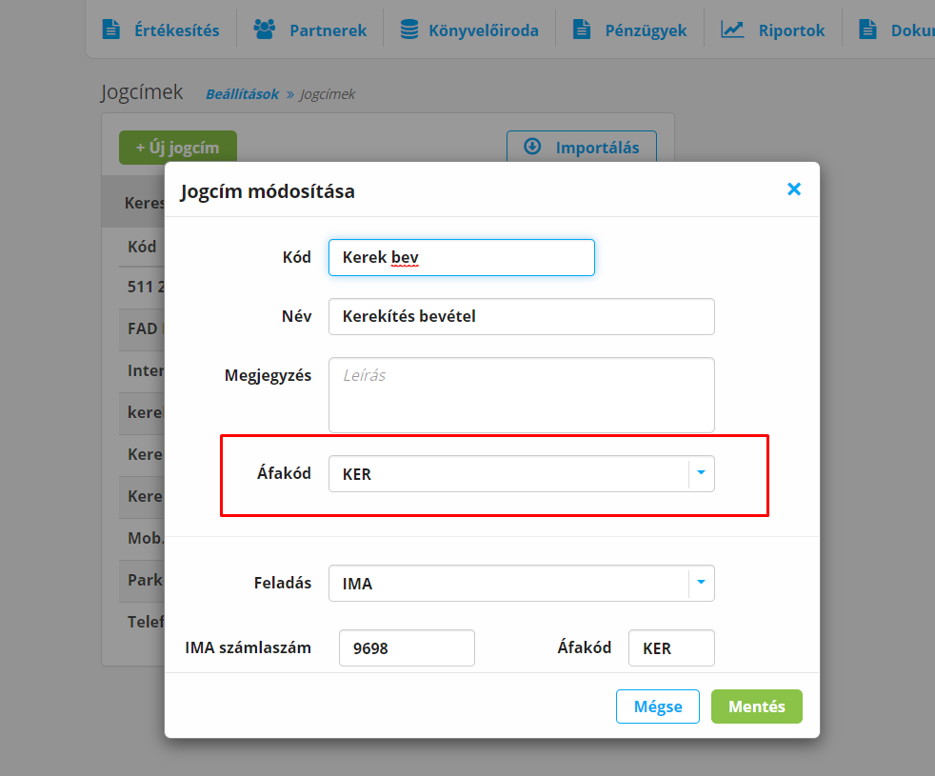Image resolution: width=935 pixels, height=776 pixels.
Task: Expand the Feladás dropdown arrow
Action: tap(702, 583)
